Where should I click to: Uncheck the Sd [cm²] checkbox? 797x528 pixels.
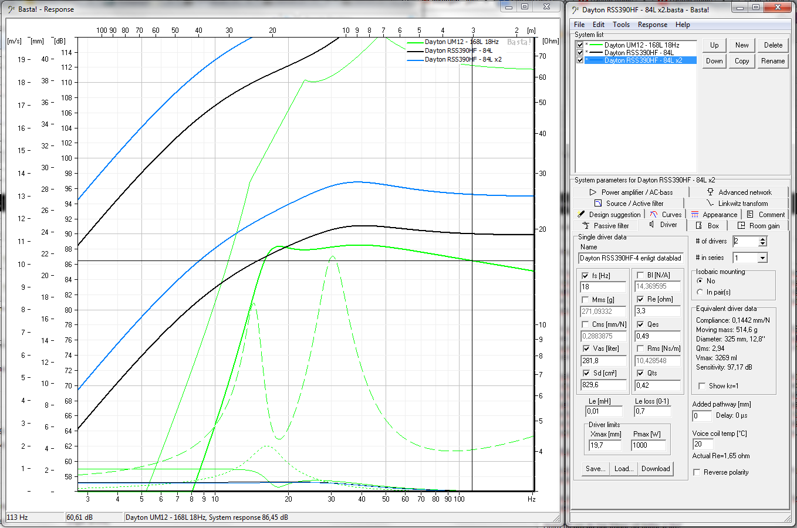click(x=585, y=373)
